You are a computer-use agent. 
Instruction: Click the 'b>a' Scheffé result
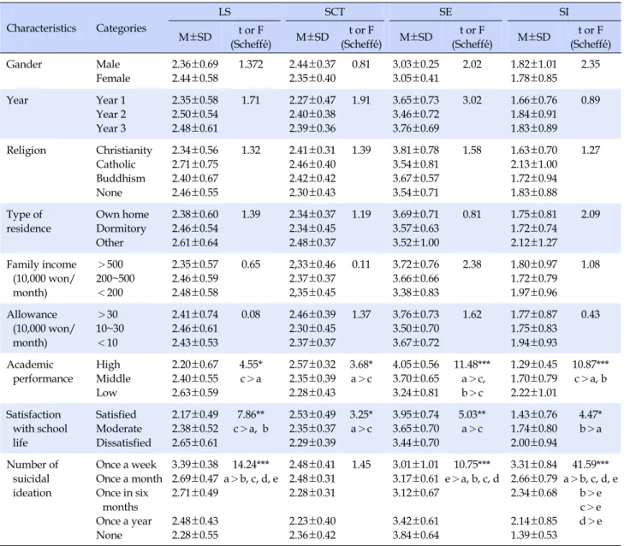[x=591, y=429]
